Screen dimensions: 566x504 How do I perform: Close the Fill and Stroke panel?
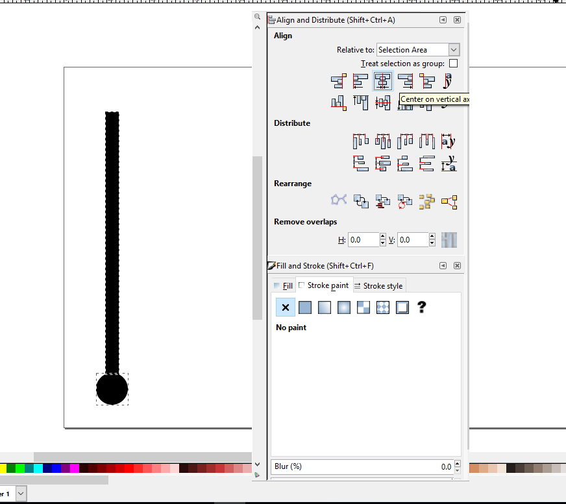pos(457,266)
